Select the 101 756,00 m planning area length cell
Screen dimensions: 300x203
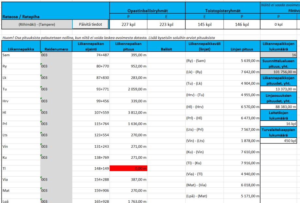pos(278,72)
